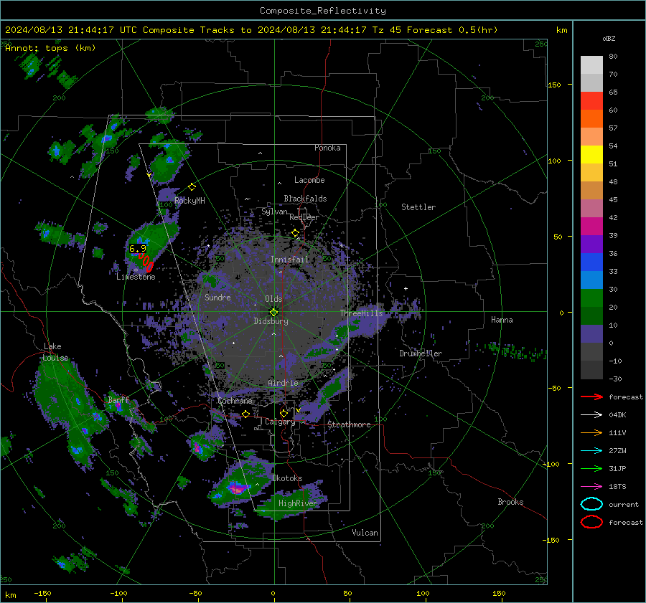Click the yellow diamond marker near Cochrane
The width and height of the screenshot is (646, 603).
tap(246, 414)
